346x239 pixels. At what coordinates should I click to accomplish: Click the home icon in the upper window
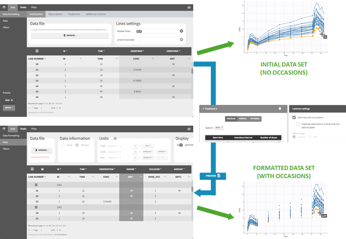4,7
